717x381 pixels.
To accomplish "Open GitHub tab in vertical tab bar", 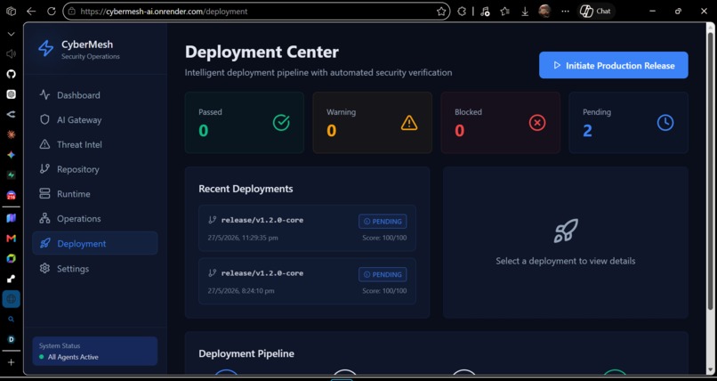I will 11,74.
